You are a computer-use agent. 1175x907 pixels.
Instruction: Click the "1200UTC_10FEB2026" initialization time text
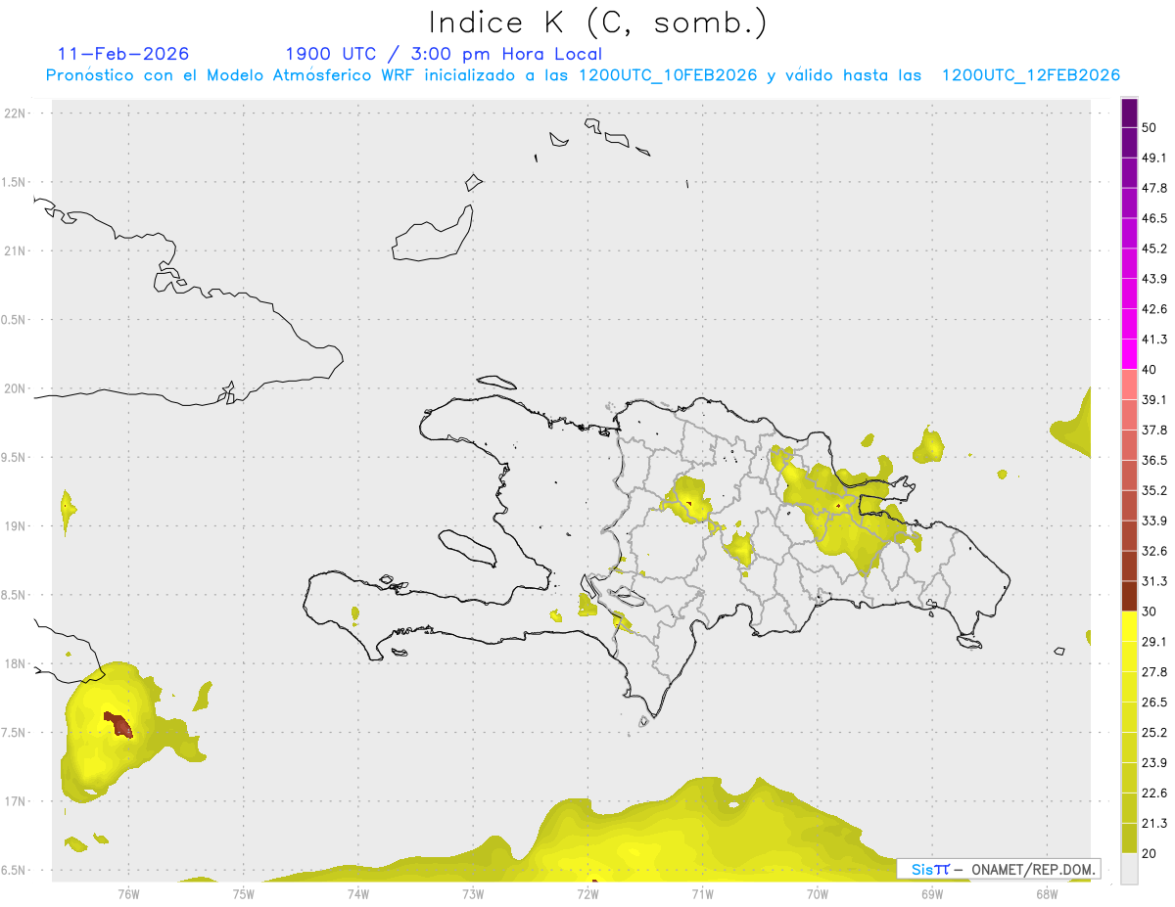click(668, 75)
